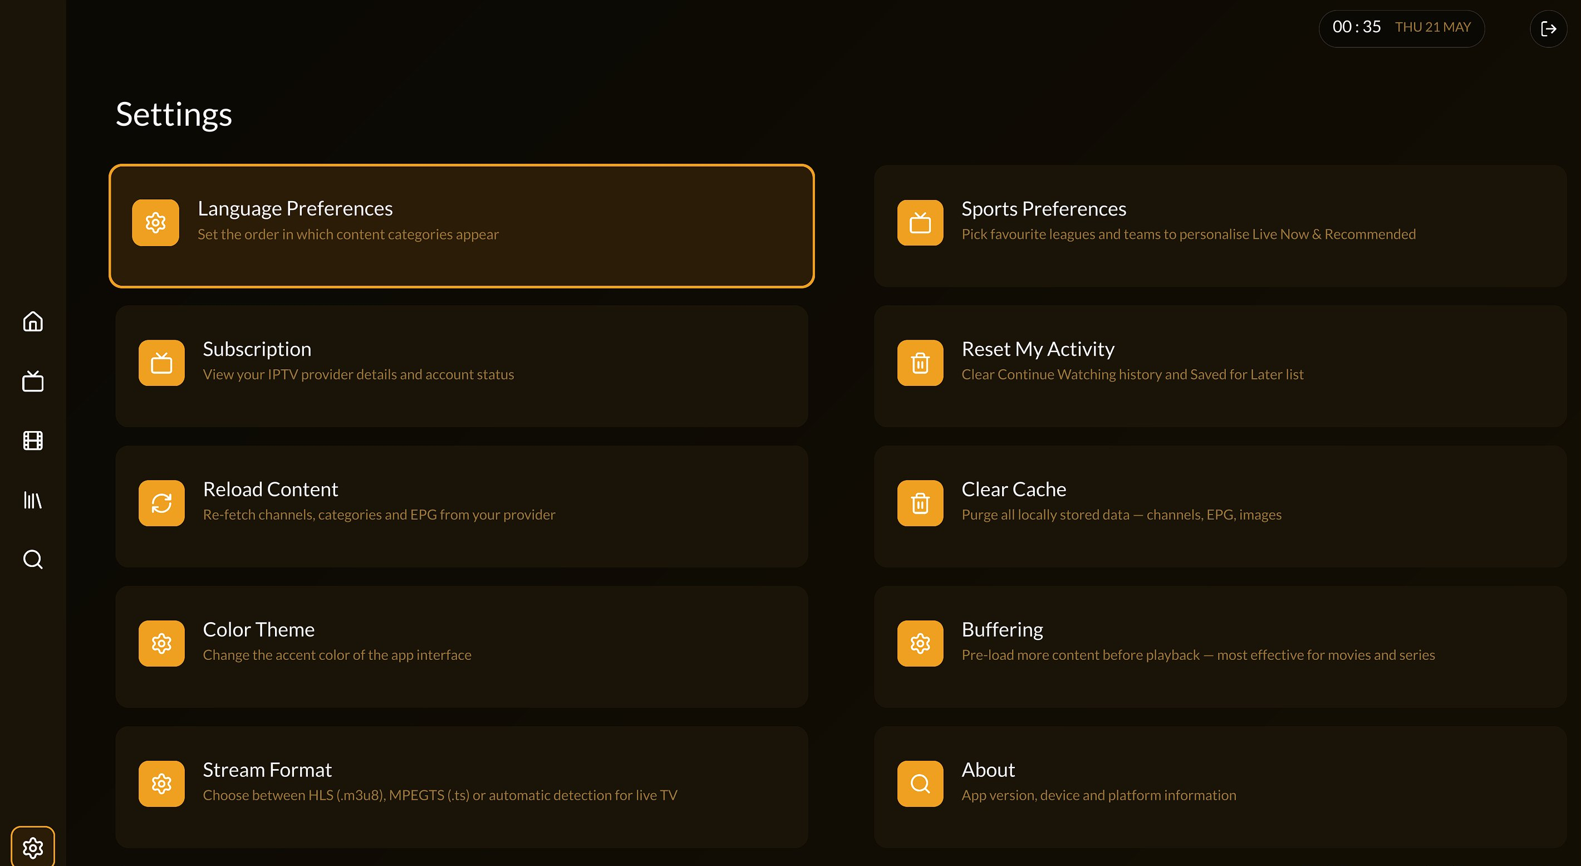This screenshot has width=1581, height=866.
Task: Open Buffering title
Action: click(x=1002, y=629)
